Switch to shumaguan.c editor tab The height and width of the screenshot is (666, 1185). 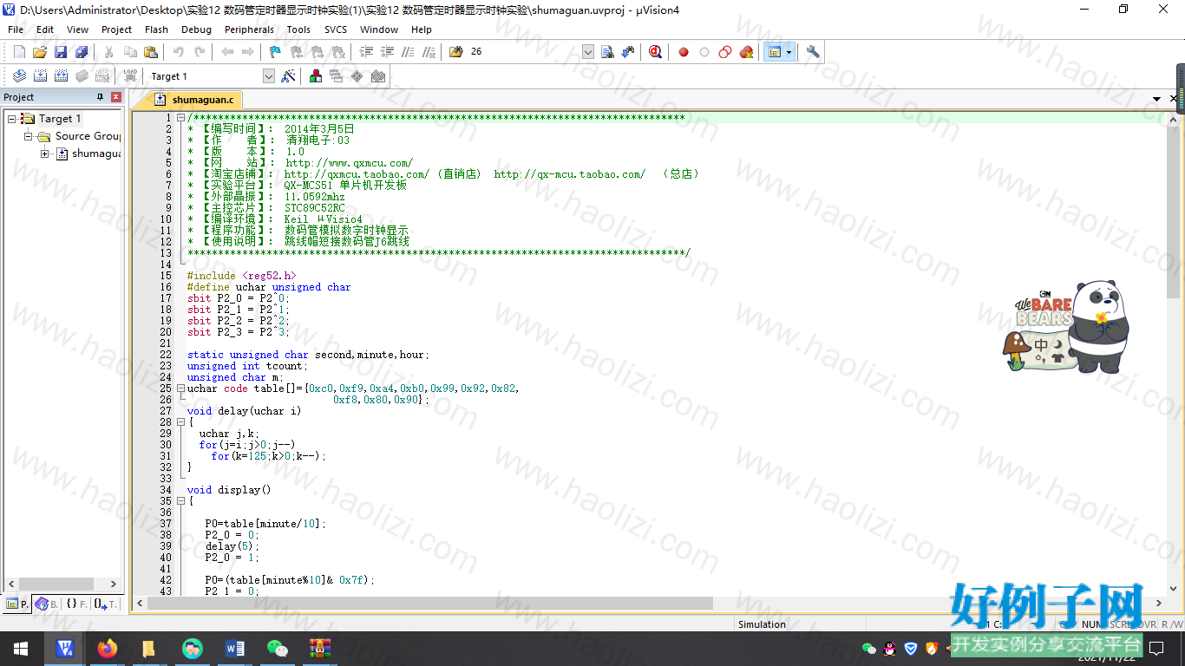pyautogui.click(x=194, y=100)
